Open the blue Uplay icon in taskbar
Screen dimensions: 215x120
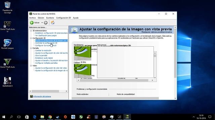pos(73,117)
